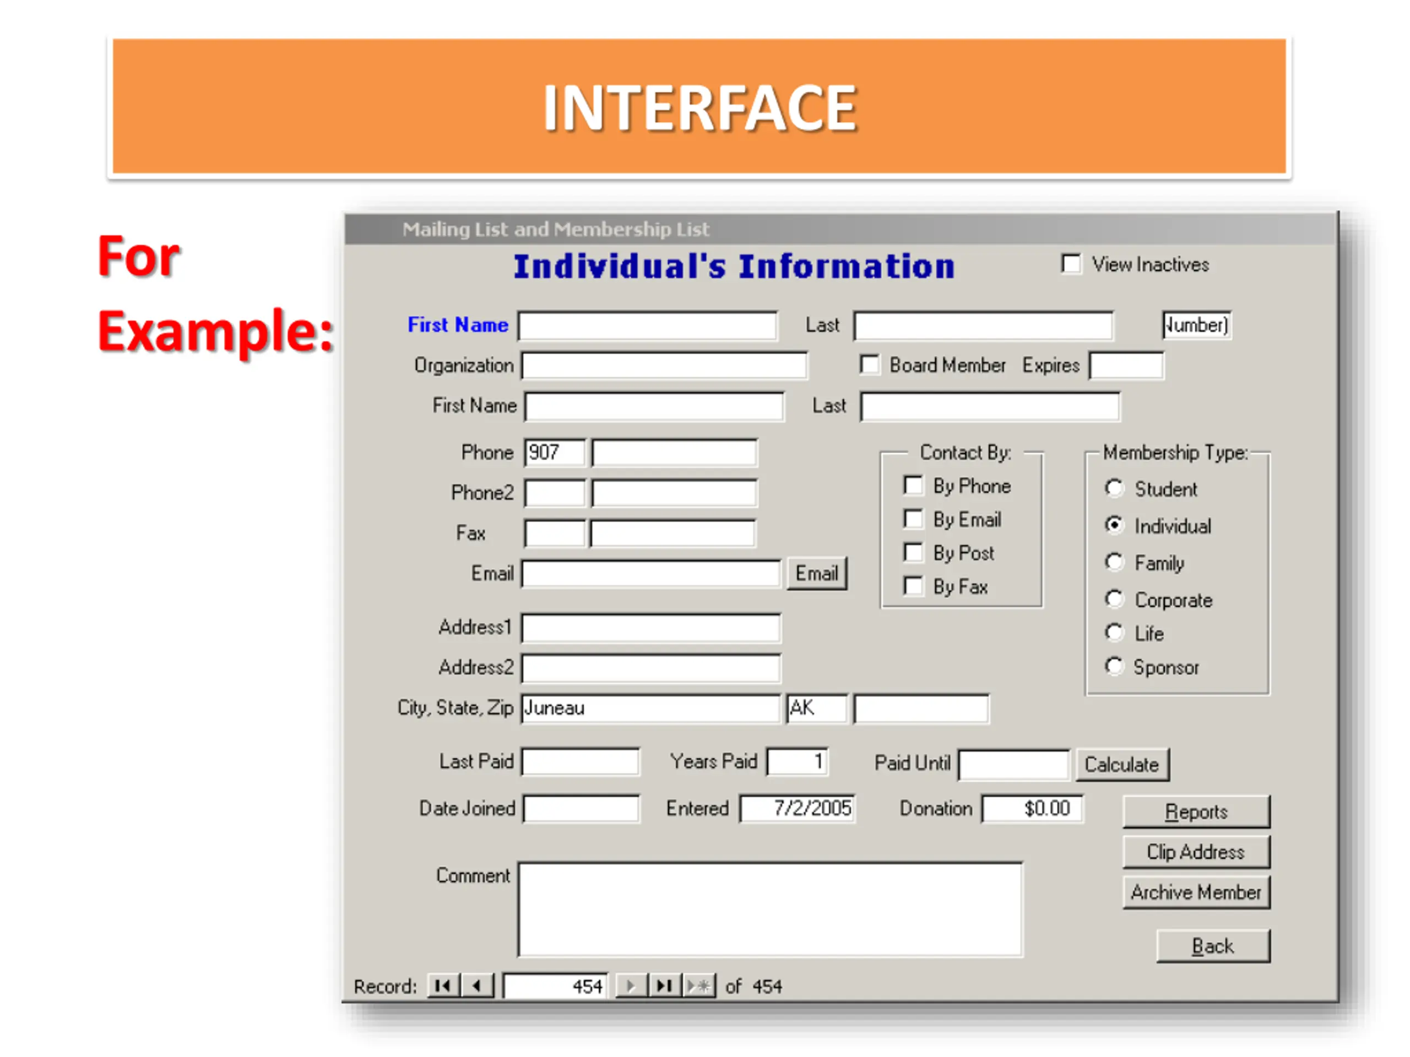This screenshot has width=1410, height=1057.
Task: Click the Email address field
Action: 651,574
